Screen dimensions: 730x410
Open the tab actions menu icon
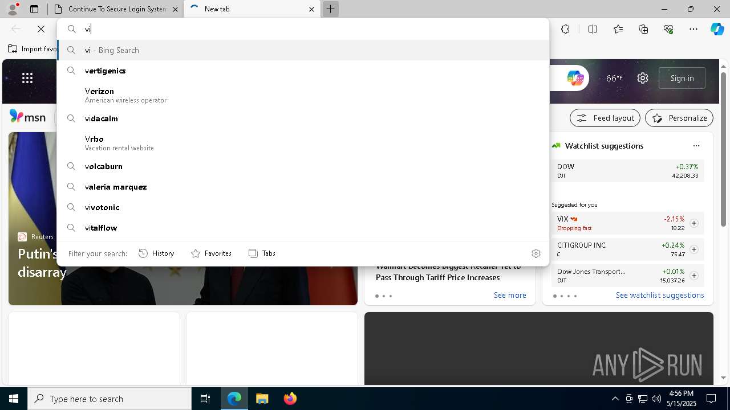pyautogui.click(x=34, y=9)
